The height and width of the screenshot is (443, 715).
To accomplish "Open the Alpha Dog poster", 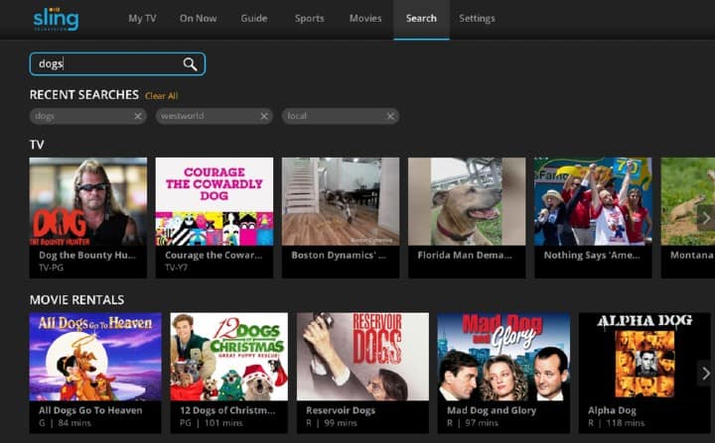I will 644,357.
